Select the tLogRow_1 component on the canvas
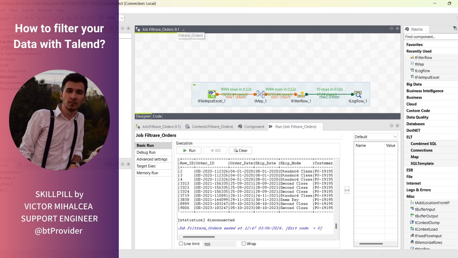 pyautogui.click(x=358, y=94)
